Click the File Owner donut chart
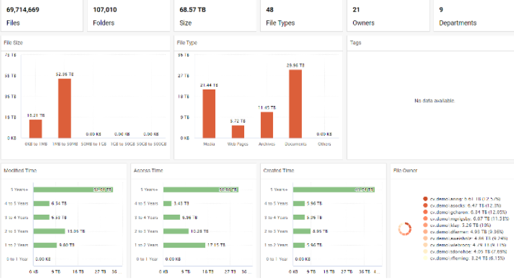The width and height of the screenshot is (514, 280). pos(404,228)
